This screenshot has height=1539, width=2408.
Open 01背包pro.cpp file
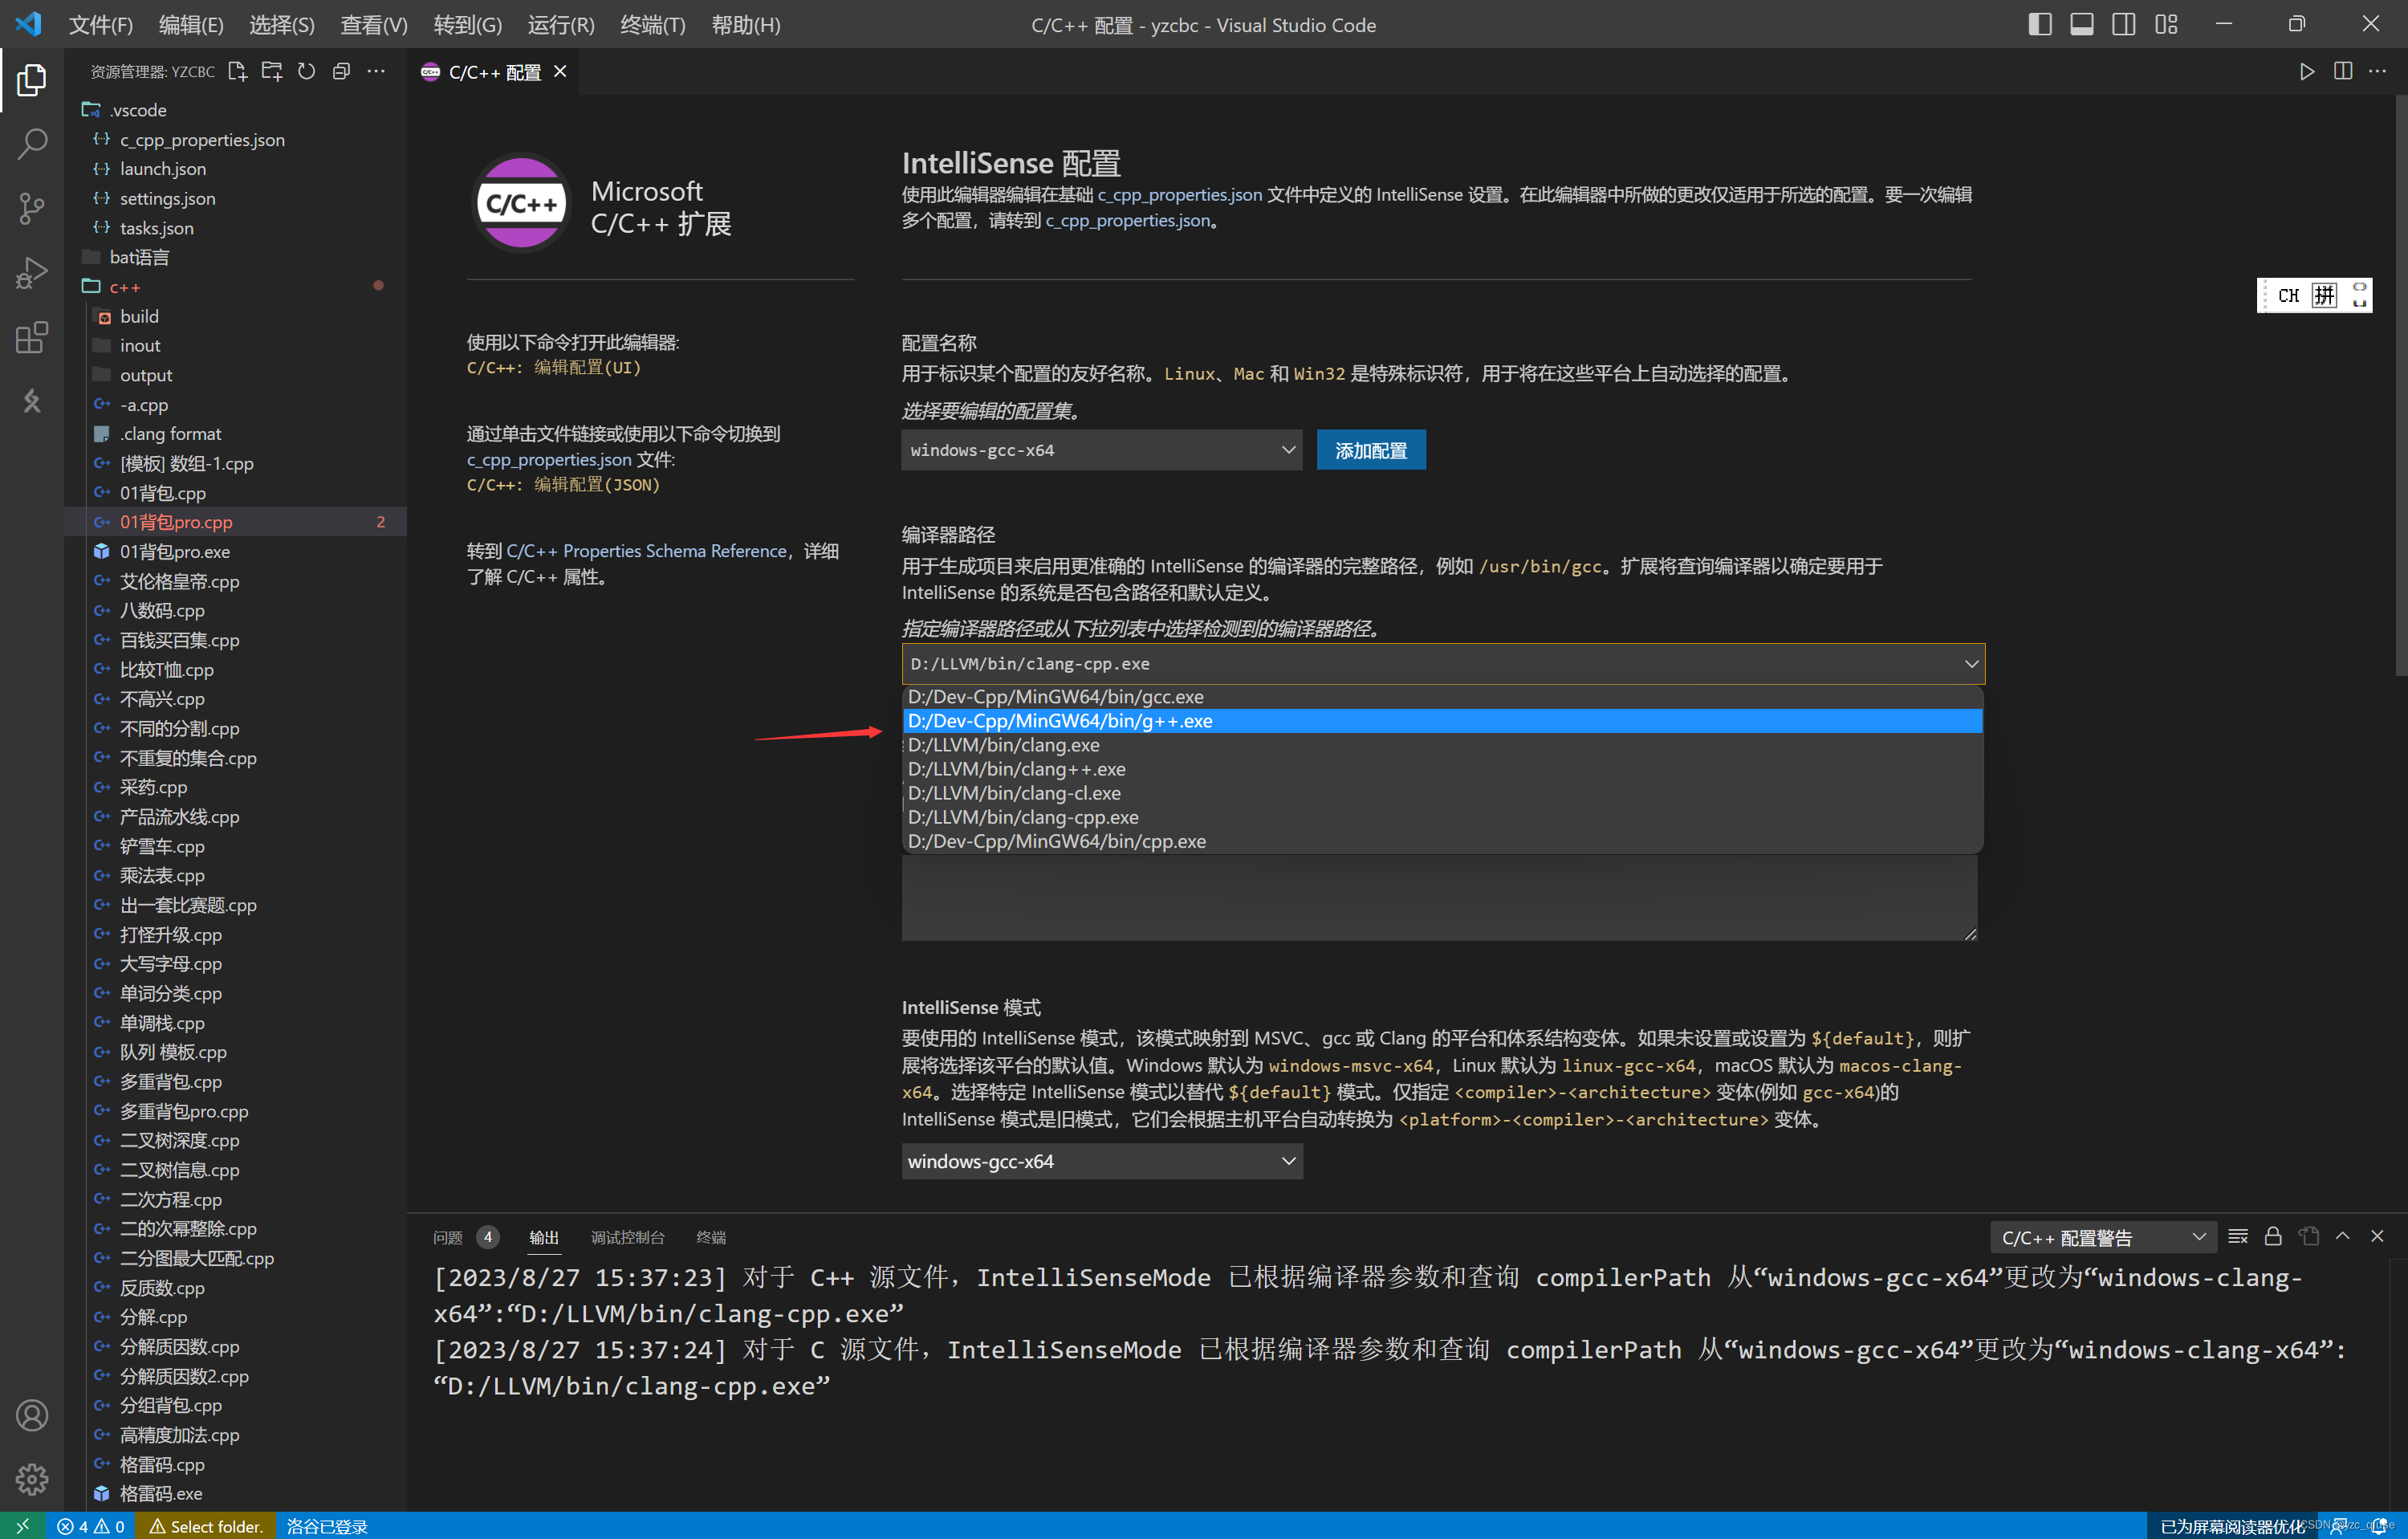click(x=235, y=522)
